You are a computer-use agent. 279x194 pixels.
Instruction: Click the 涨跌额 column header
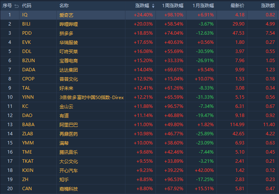pyautogui.click(x=268, y=6)
